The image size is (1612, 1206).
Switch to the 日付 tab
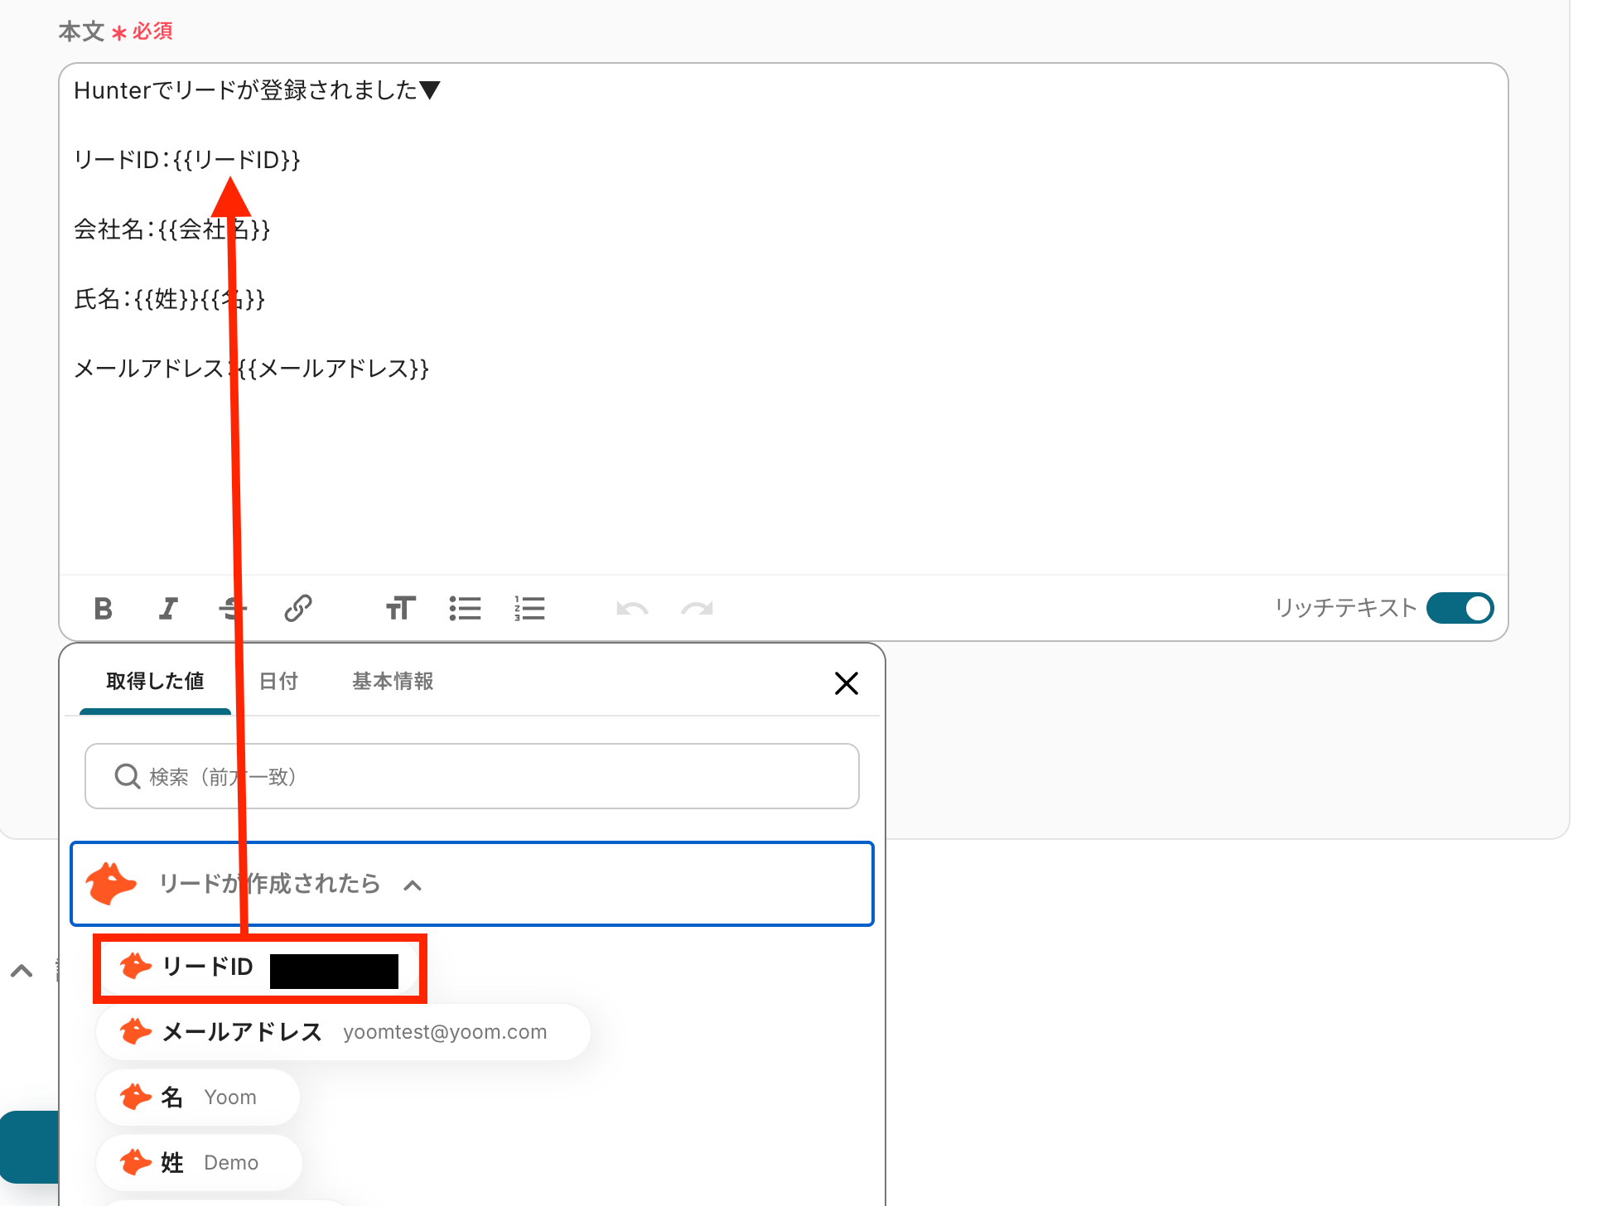click(x=278, y=682)
